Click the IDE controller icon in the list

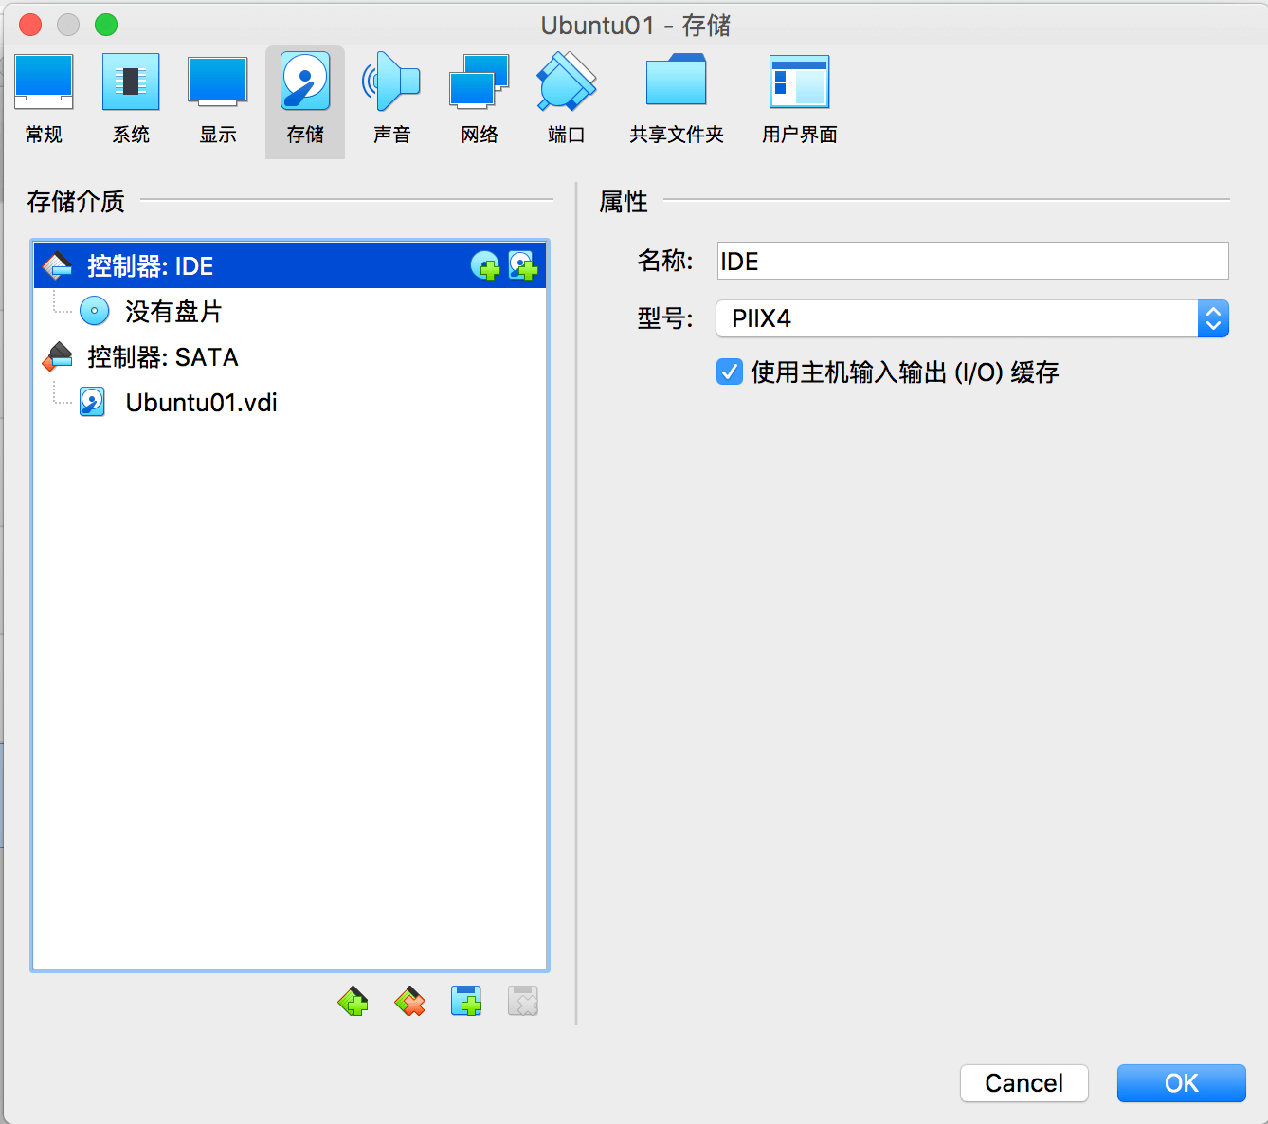pyautogui.click(x=58, y=265)
